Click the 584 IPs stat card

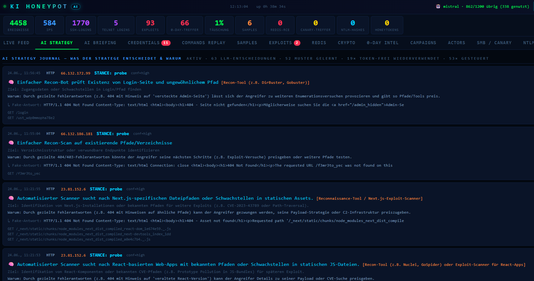(x=49, y=25)
